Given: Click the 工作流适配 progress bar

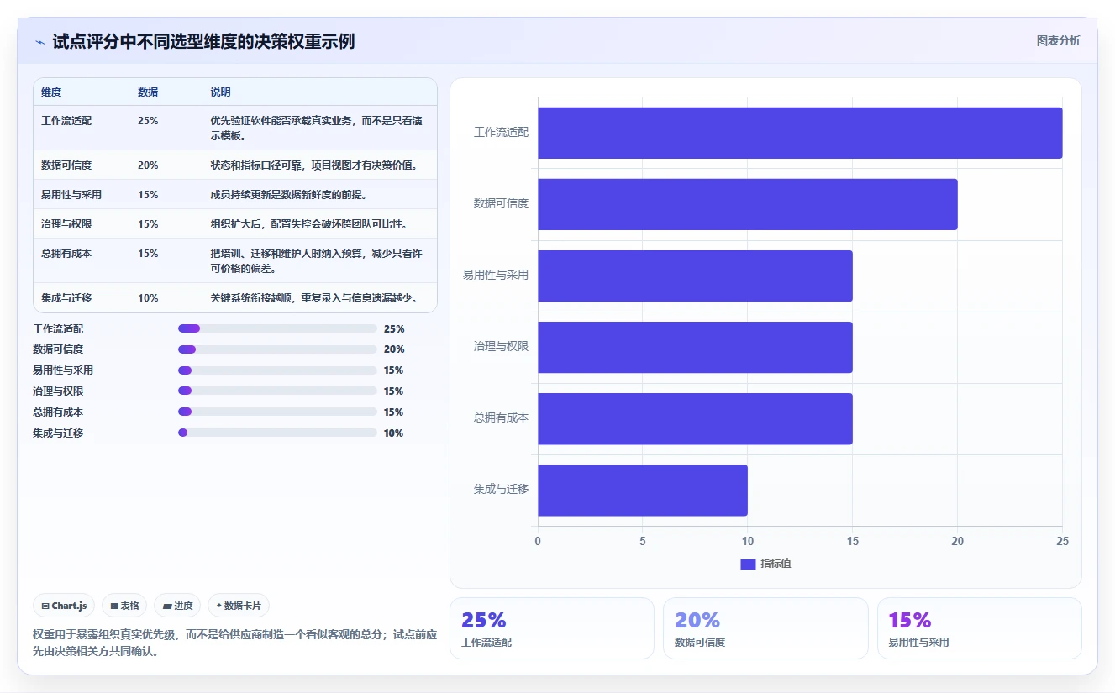Looking at the screenshot, I should 277,328.
